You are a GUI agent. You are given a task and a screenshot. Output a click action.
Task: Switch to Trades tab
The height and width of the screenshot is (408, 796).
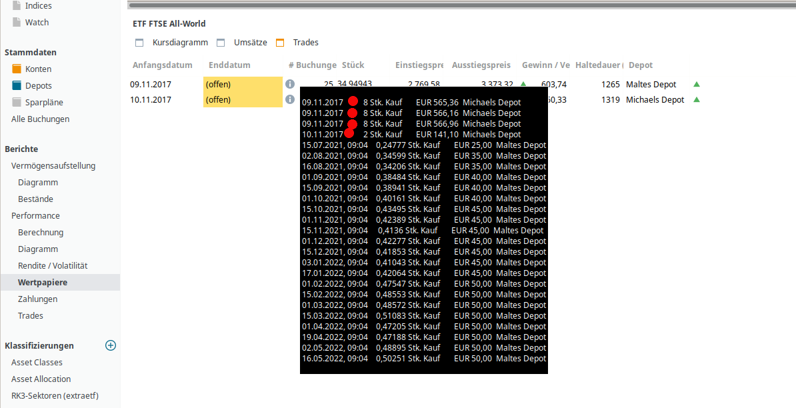tap(305, 43)
